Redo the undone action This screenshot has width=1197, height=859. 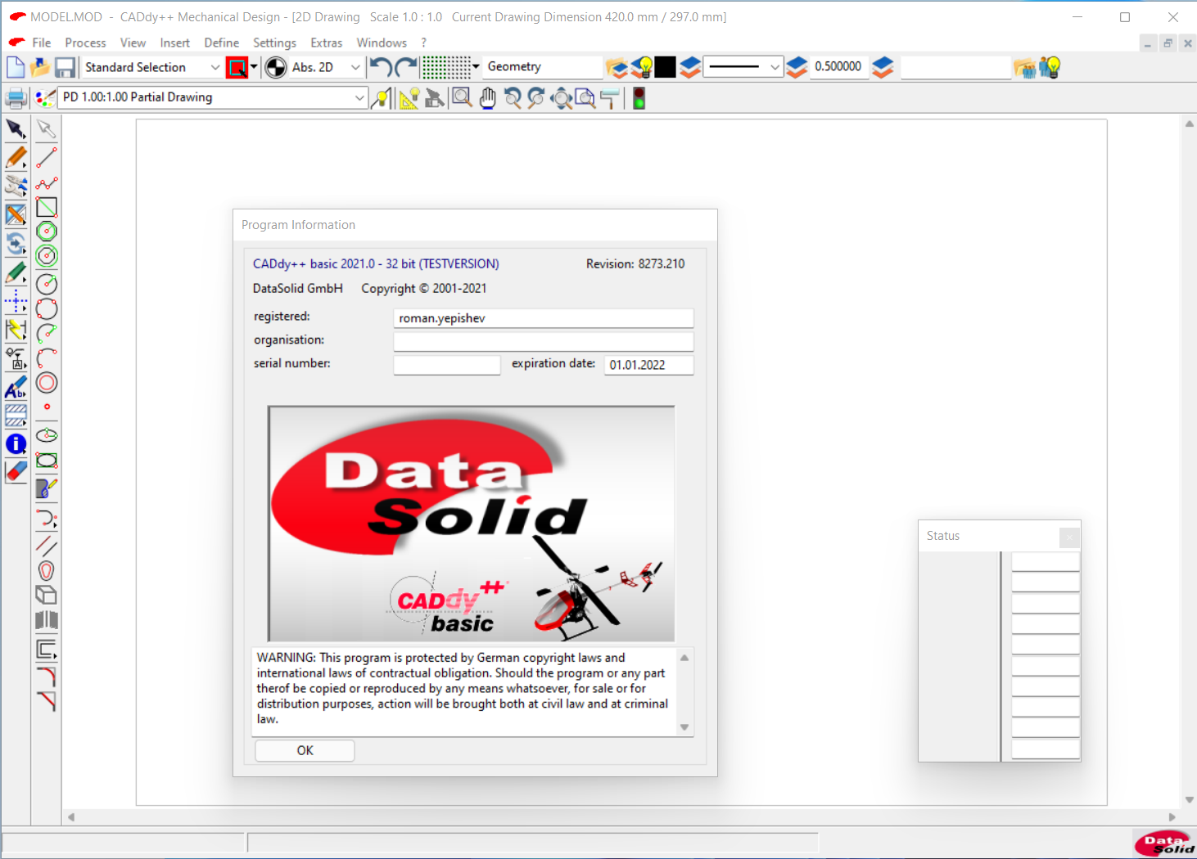[x=406, y=67]
